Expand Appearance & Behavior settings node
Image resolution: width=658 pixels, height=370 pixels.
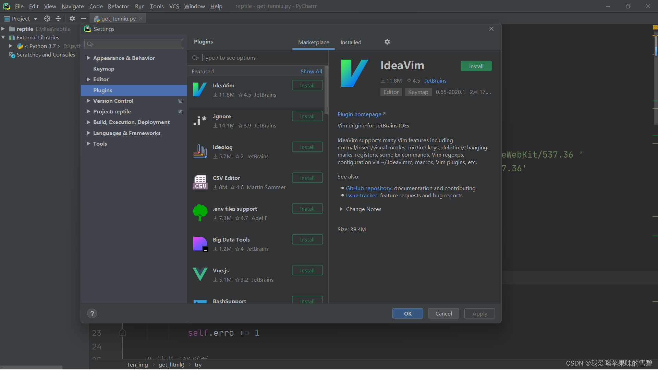[88, 58]
